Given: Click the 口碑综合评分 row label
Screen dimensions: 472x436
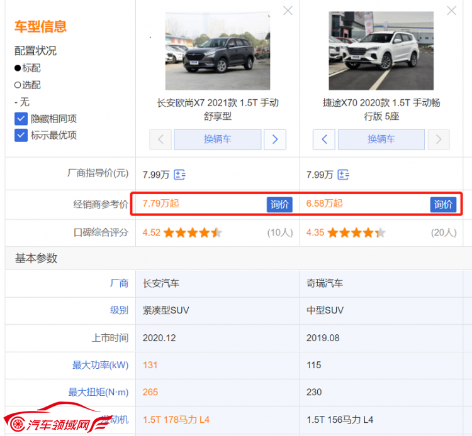Looking at the screenshot, I should coord(101,232).
